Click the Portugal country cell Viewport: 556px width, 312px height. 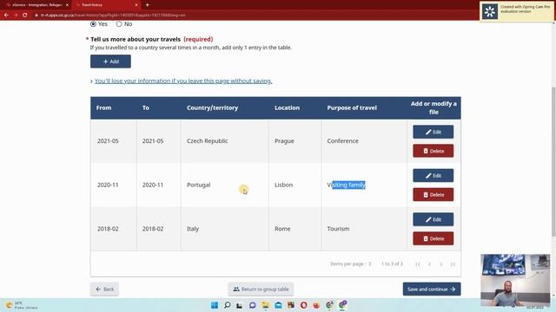(225, 185)
